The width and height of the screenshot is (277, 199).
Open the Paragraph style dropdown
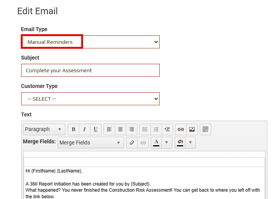click(x=44, y=129)
